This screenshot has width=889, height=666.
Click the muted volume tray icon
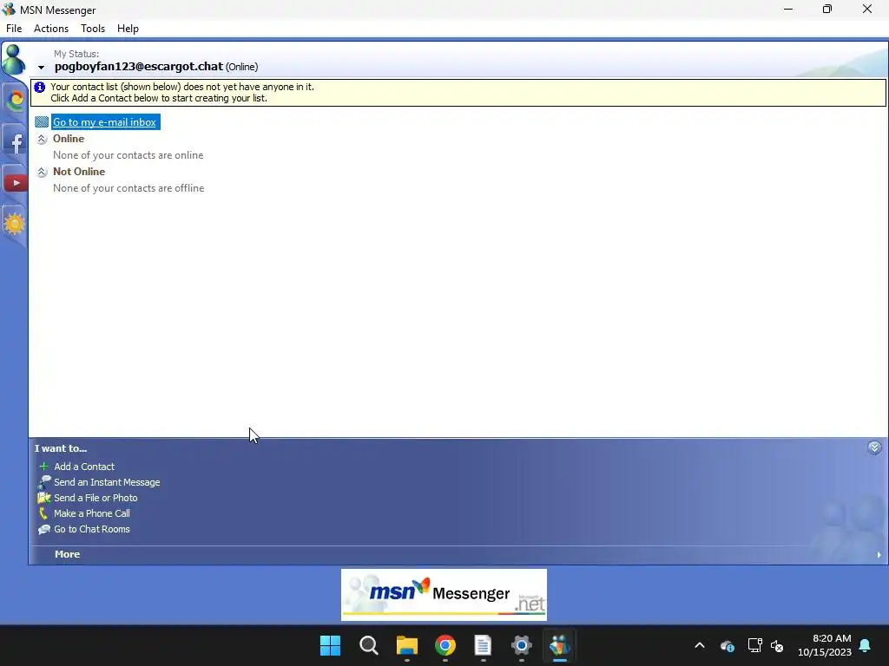coord(777,645)
